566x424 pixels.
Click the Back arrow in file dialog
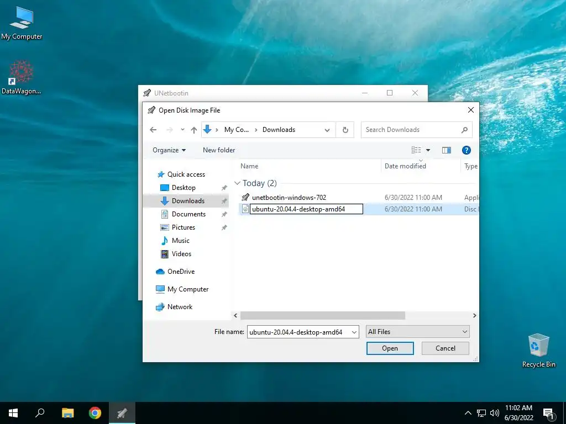coord(153,130)
